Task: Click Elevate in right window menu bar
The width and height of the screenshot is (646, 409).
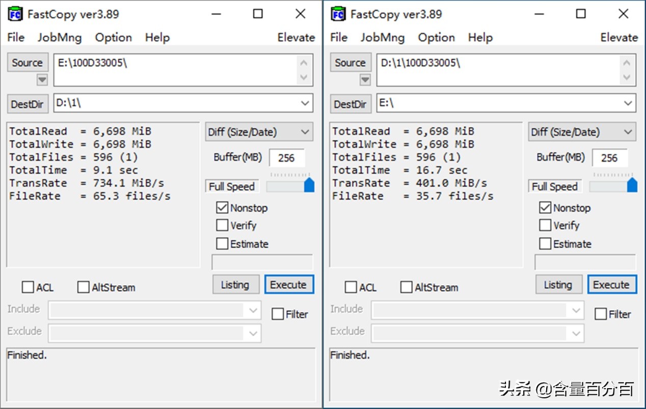Action: (x=619, y=38)
